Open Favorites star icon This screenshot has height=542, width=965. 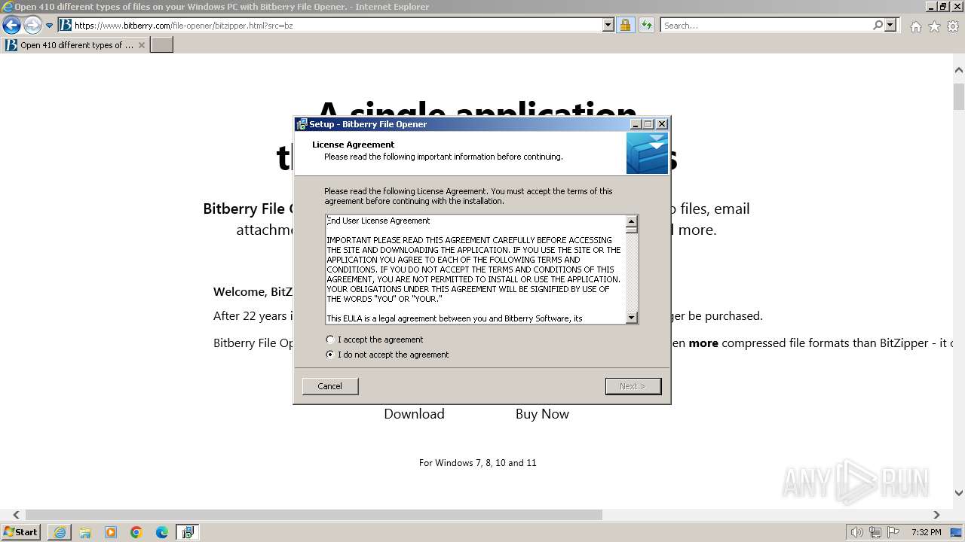pyautogui.click(x=934, y=26)
